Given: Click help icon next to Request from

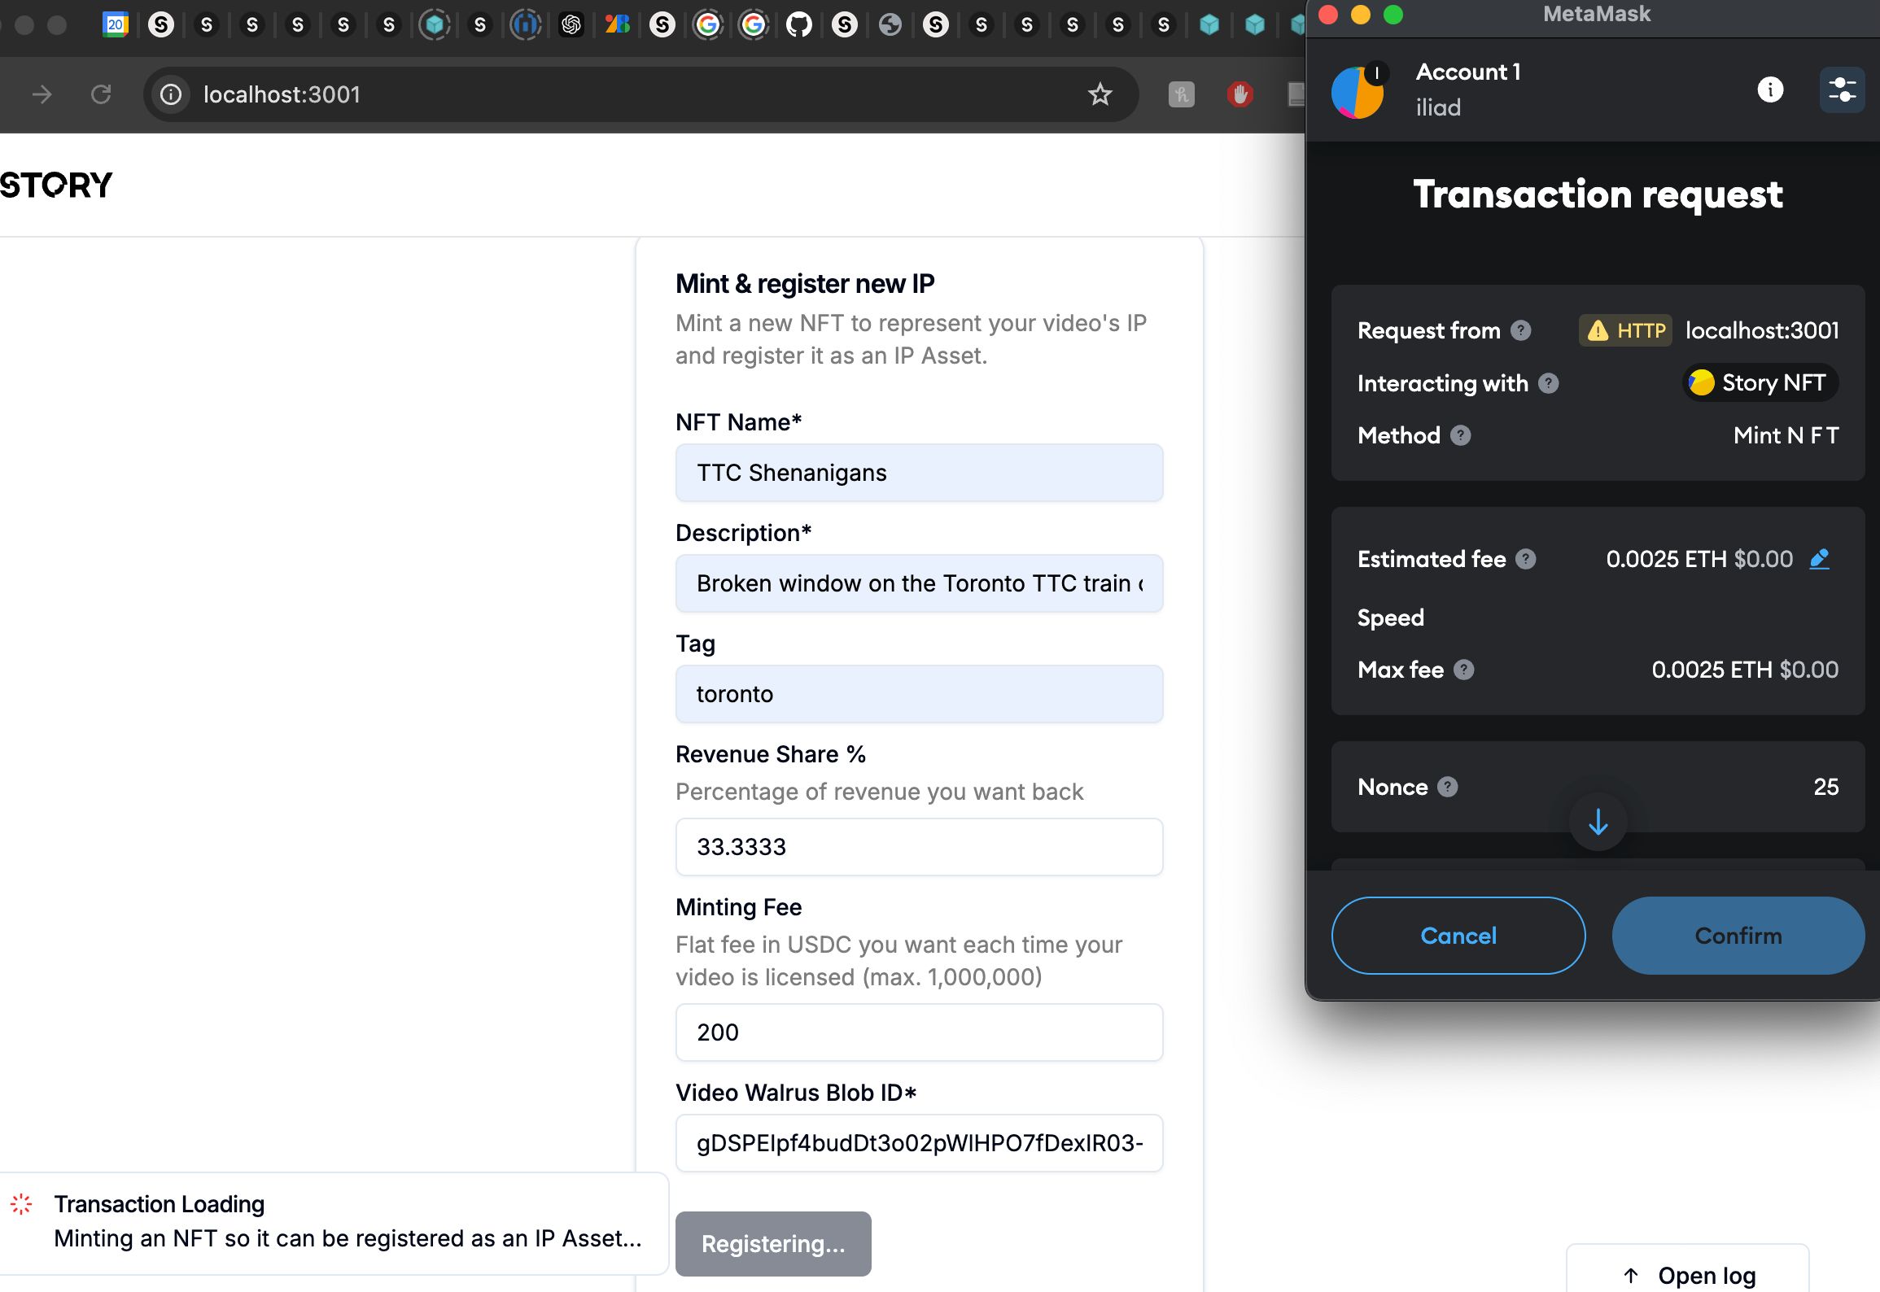Looking at the screenshot, I should point(1521,330).
